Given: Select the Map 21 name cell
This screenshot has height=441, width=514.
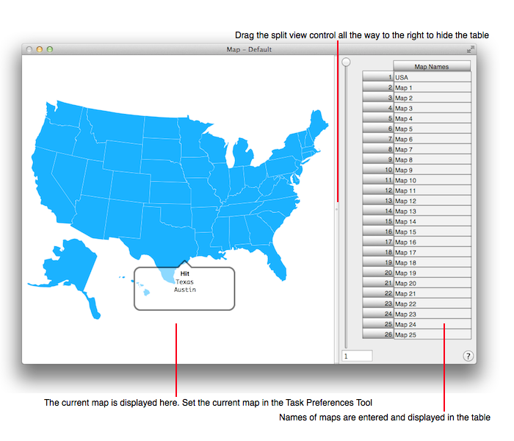Looking at the screenshot, I should pos(432,293).
